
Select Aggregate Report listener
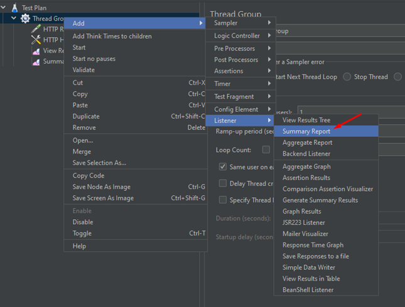(x=307, y=143)
